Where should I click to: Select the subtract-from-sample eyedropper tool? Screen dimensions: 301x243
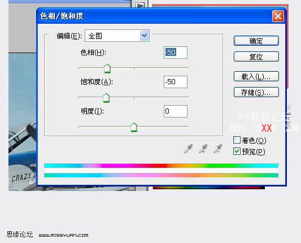tap(217, 149)
